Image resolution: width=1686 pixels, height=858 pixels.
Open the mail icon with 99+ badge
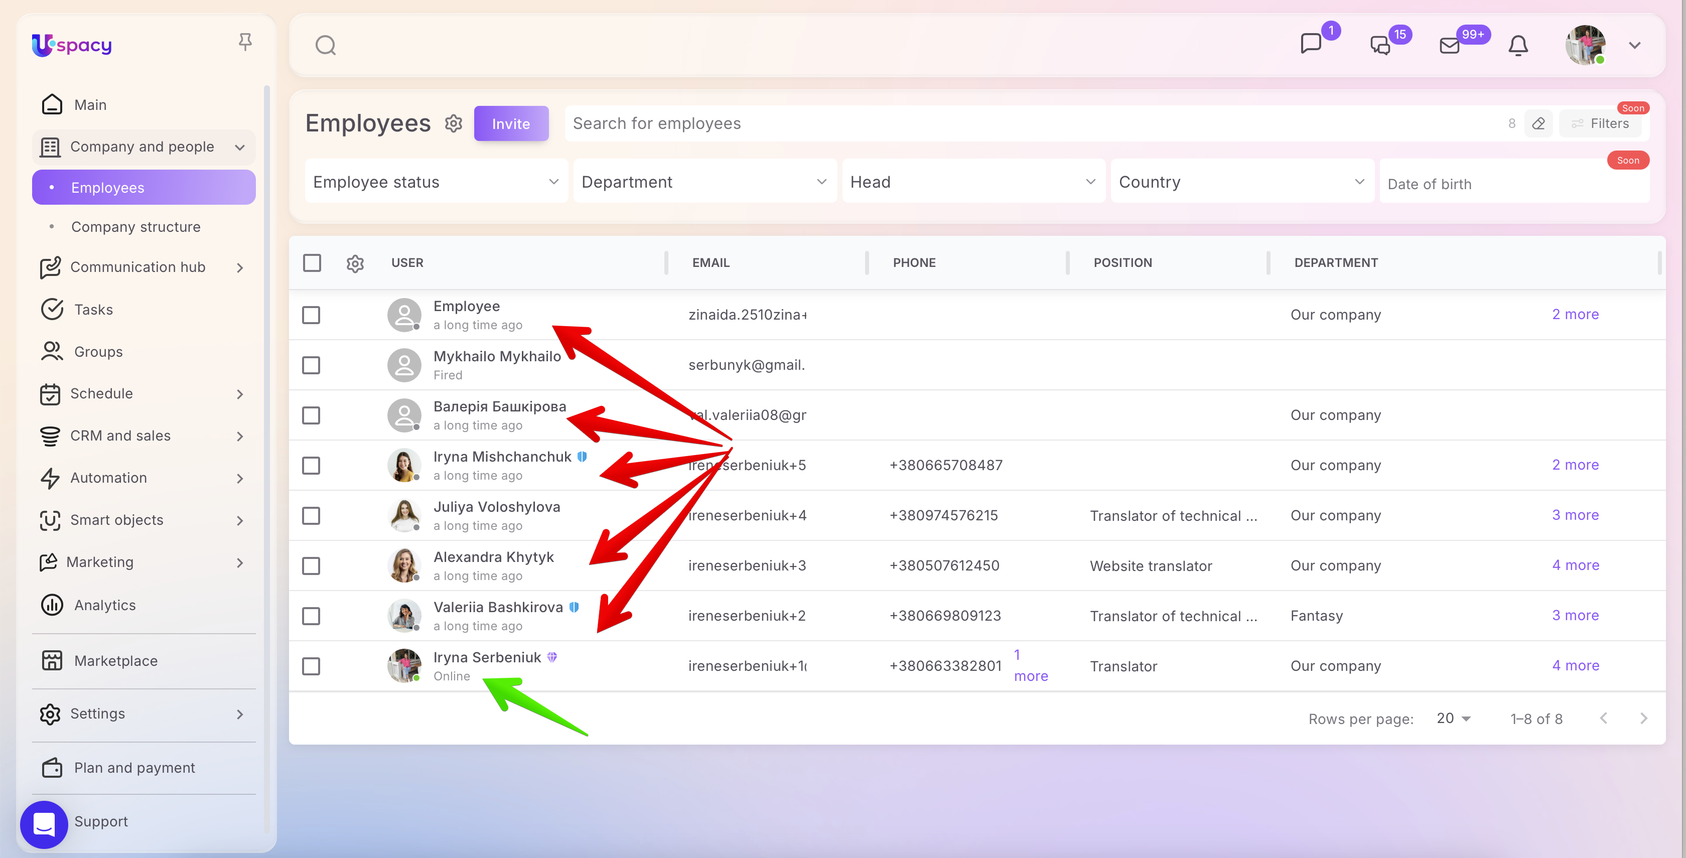click(1450, 46)
